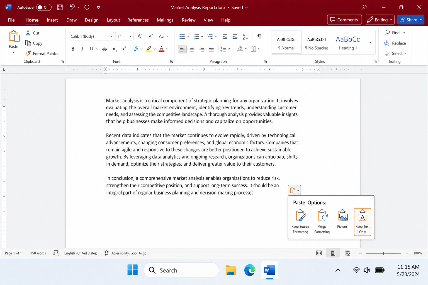
Task: Increase font size with the larger A icon
Action: pyautogui.click(x=140, y=36)
